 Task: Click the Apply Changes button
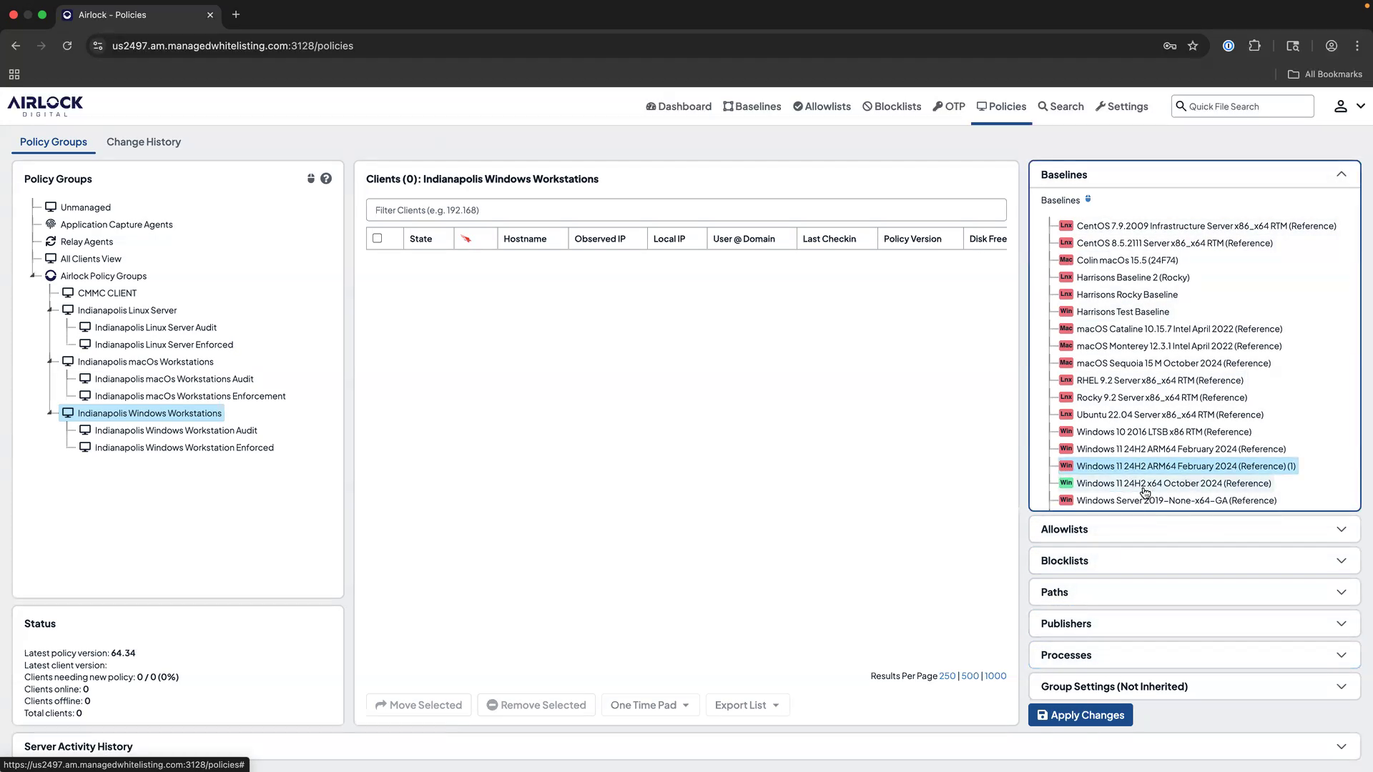(x=1081, y=714)
